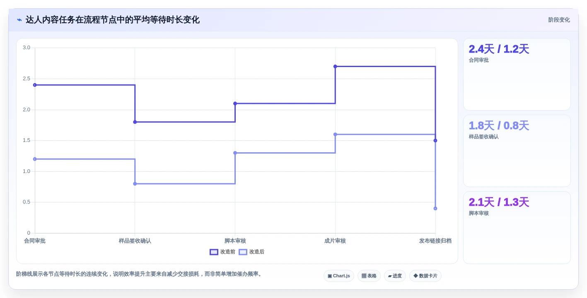The image size is (587, 298).
Task: Click the 表格 tag chip
Action: pyautogui.click(x=369, y=276)
